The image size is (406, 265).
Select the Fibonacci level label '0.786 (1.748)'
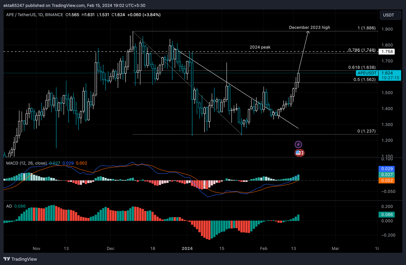(x=362, y=50)
